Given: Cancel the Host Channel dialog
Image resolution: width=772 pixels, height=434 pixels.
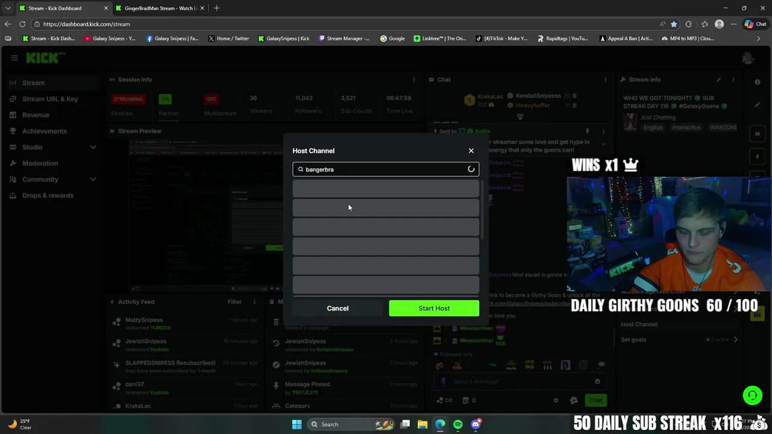Looking at the screenshot, I should pos(338,308).
